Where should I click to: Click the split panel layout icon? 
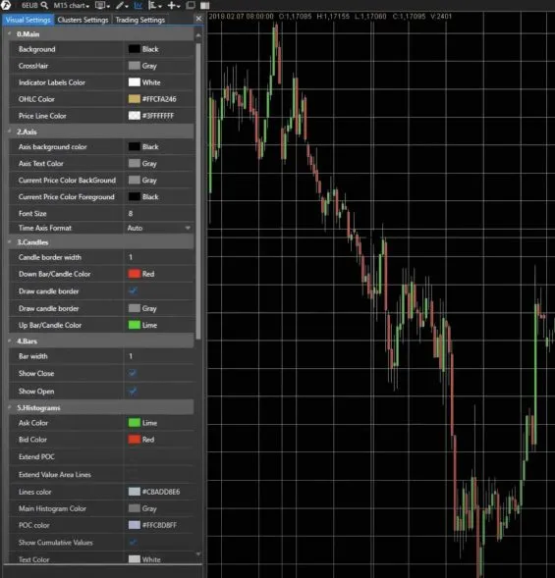(204, 6)
